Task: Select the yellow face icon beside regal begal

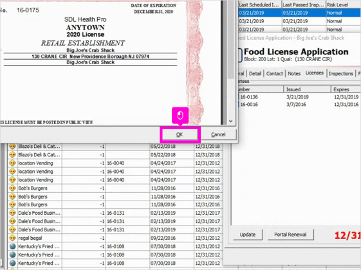Action: pyautogui.click(x=12, y=238)
